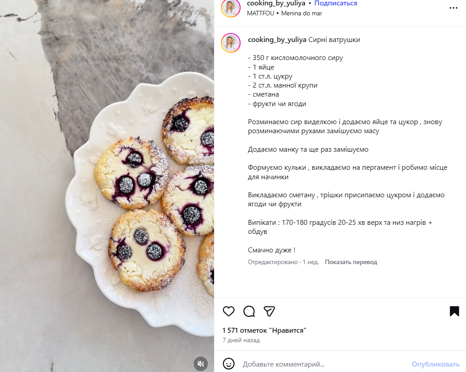Toggle the saved bookmark icon

click(x=454, y=311)
